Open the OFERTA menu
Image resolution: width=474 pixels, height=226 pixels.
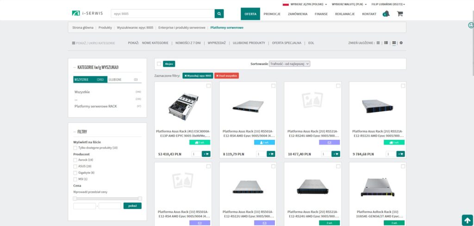pos(250,14)
